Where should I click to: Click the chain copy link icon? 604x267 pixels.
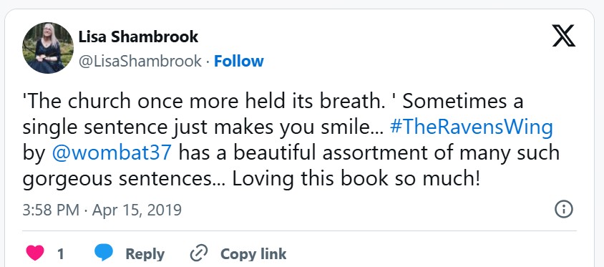199,253
